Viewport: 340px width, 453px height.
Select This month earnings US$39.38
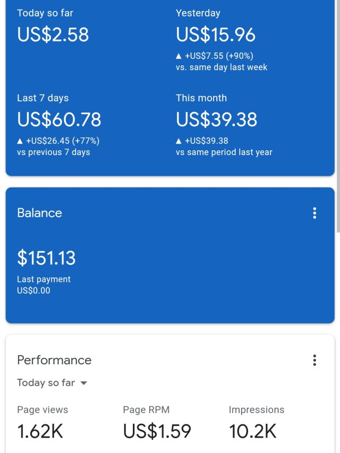[x=216, y=119]
